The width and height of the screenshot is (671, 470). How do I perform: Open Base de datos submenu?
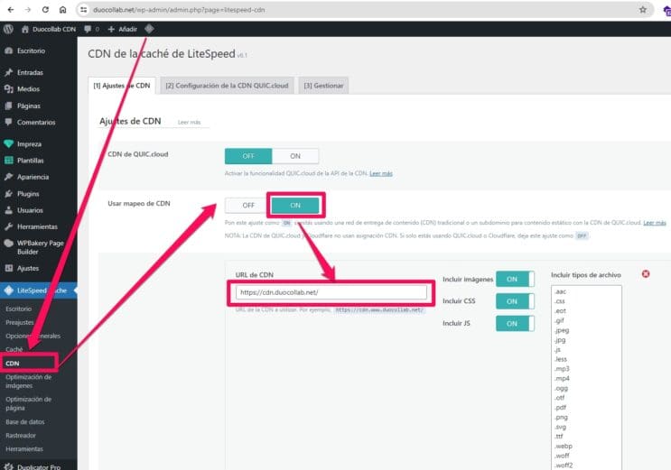tap(25, 421)
